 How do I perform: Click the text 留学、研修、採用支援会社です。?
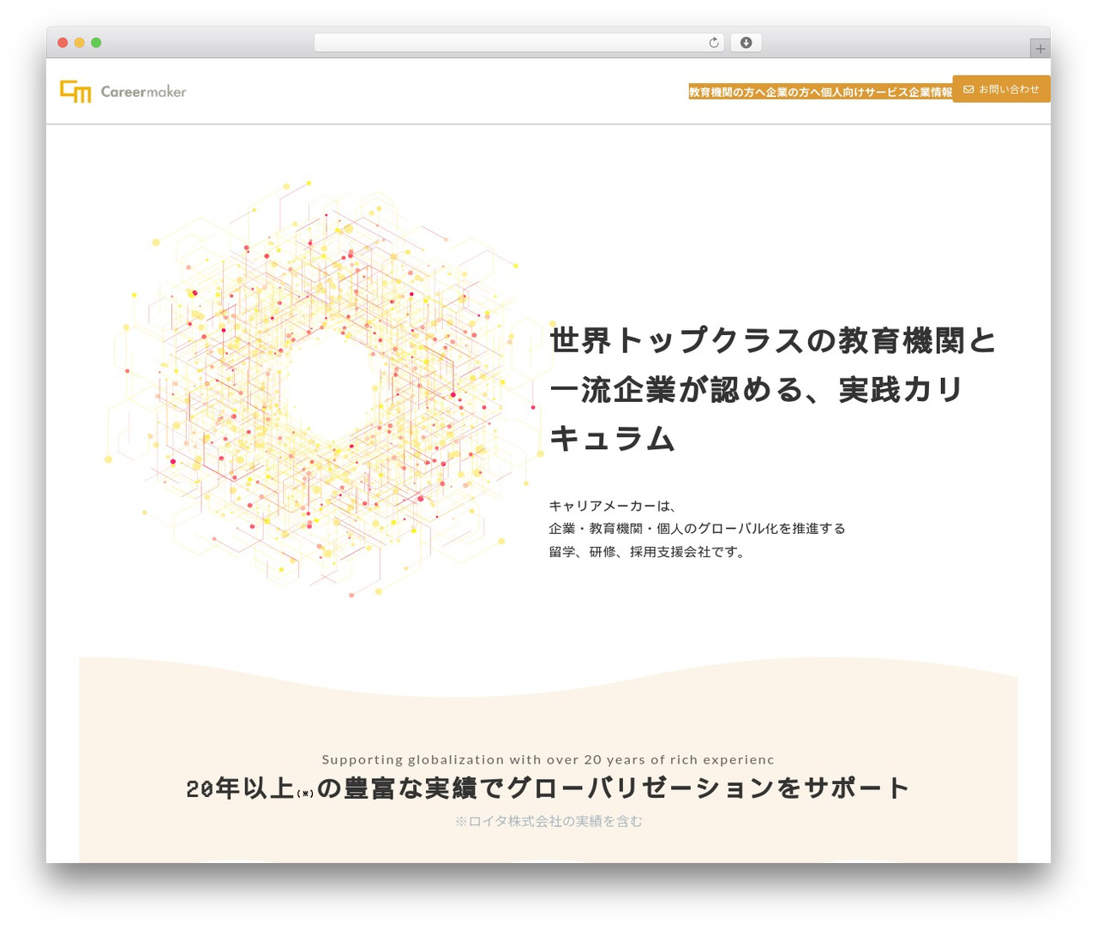coord(650,552)
